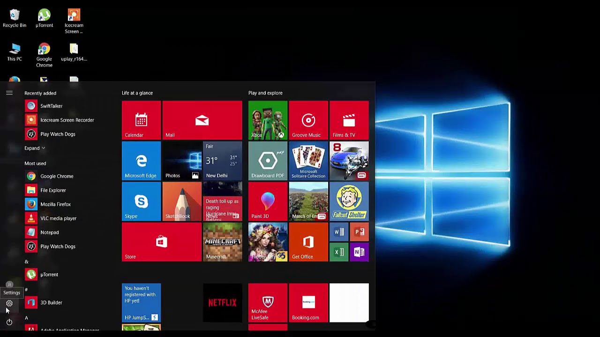Launch the Minecraft tile
Screen dimensions: 600x337
[x=222, y=242]
